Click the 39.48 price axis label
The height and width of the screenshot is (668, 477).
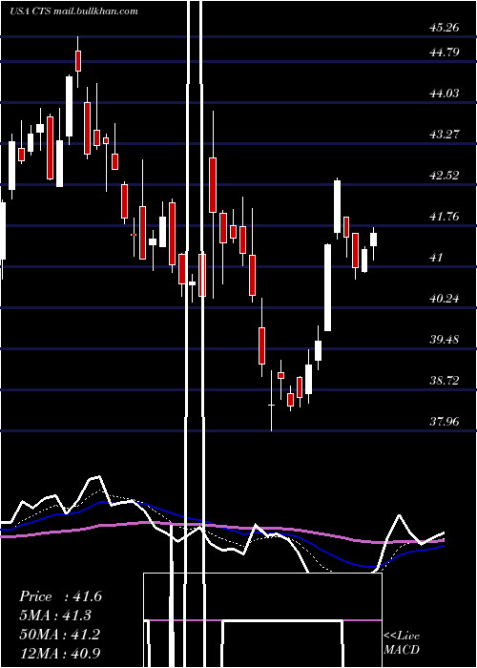[x=445, y=340]
